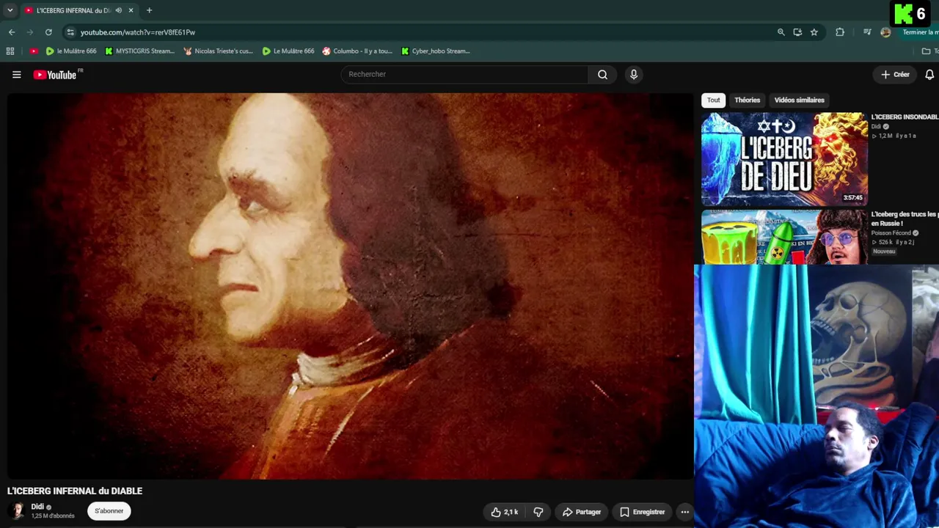View site information icon in address bar
939x528 pixels.
(70, 32)
